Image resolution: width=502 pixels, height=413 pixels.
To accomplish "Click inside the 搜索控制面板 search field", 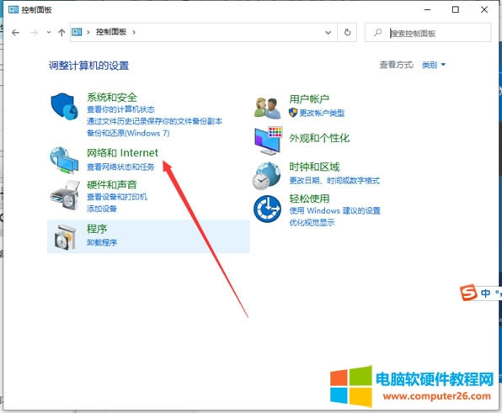I will point(428,32).
